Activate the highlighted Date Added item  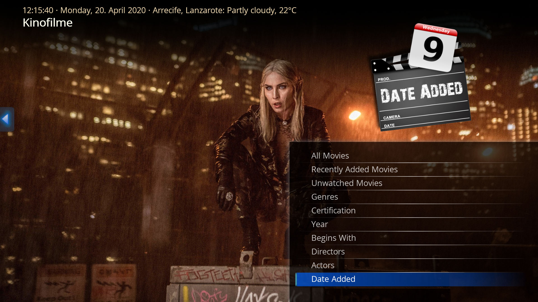[x=333, y=279]
